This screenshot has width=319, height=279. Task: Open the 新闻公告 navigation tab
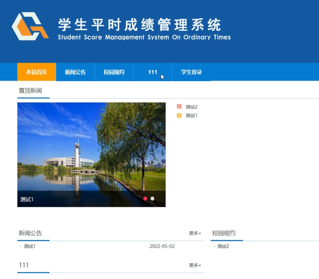(75, 72)
